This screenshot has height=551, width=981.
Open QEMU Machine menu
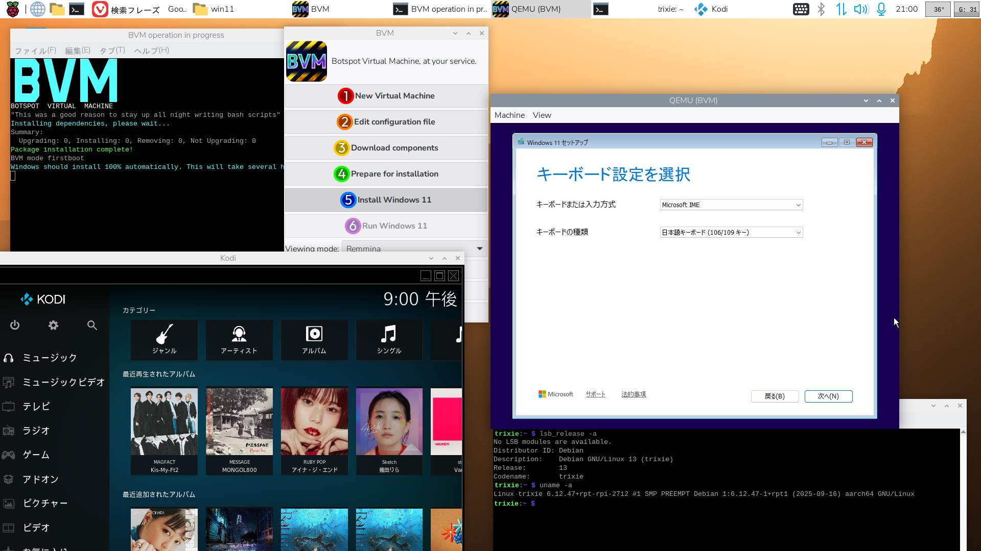click(509, 115)
